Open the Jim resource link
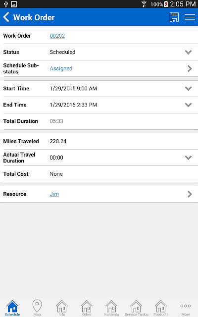 click(54, 194)
